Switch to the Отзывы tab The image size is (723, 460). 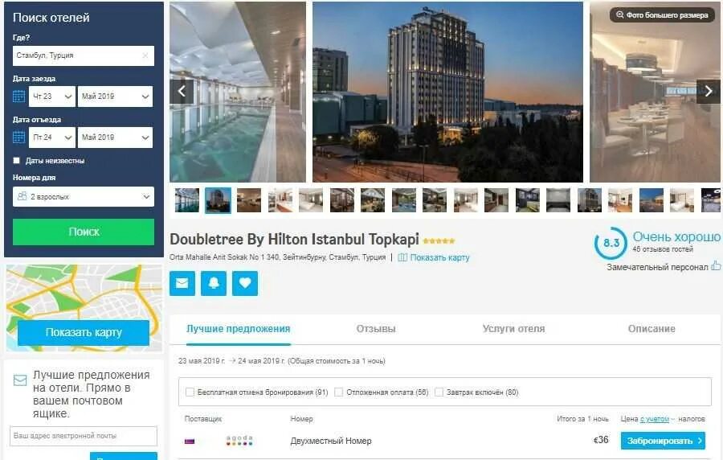[376, 329]
